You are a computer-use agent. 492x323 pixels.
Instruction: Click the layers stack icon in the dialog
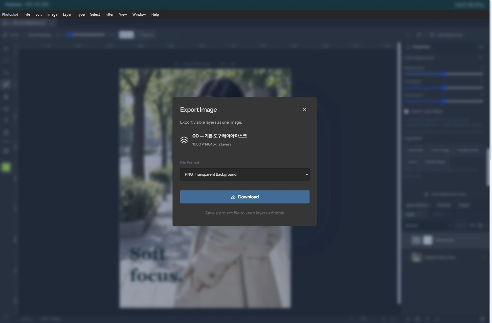click(184, 140)
